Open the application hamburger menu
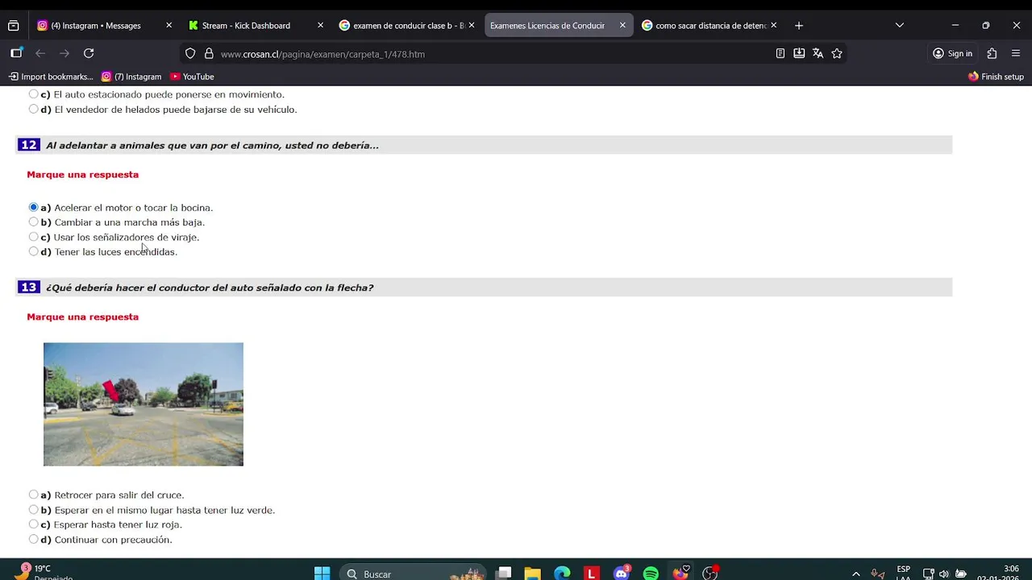 click(x=1016, y=53)
